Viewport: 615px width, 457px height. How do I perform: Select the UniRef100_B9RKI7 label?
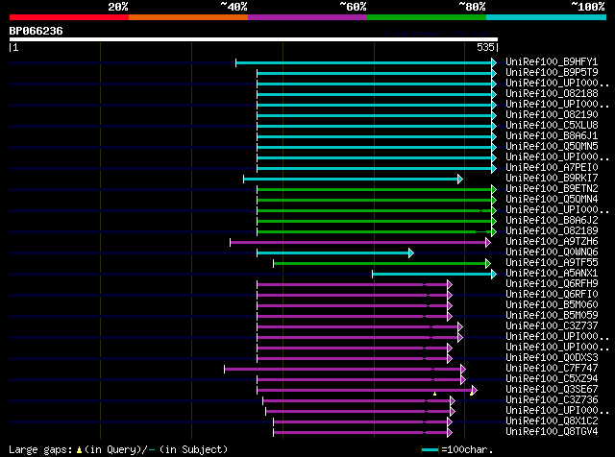pyautogui.click(x=552, y=179)
